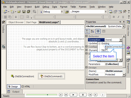Open the Project menu
This screenshot has height=98, width=131.
point(28,7)
